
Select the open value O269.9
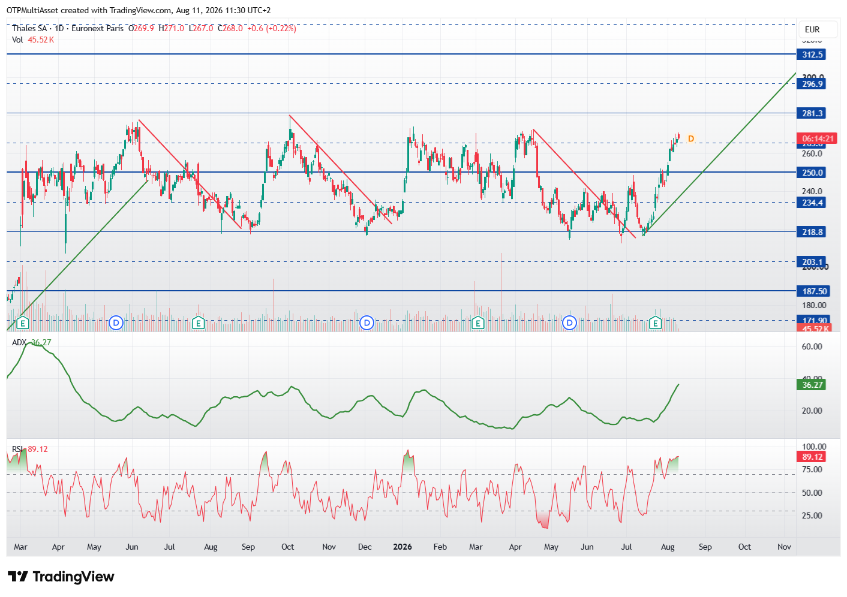coord(141,28)
